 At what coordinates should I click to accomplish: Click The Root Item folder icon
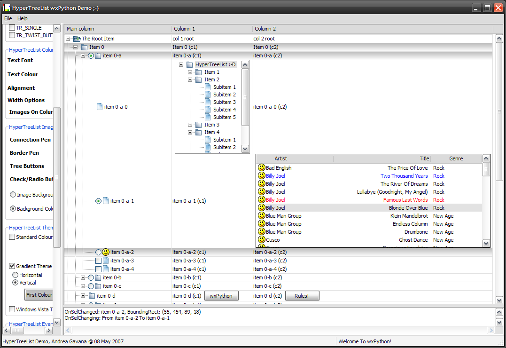(x=77, y=39)
